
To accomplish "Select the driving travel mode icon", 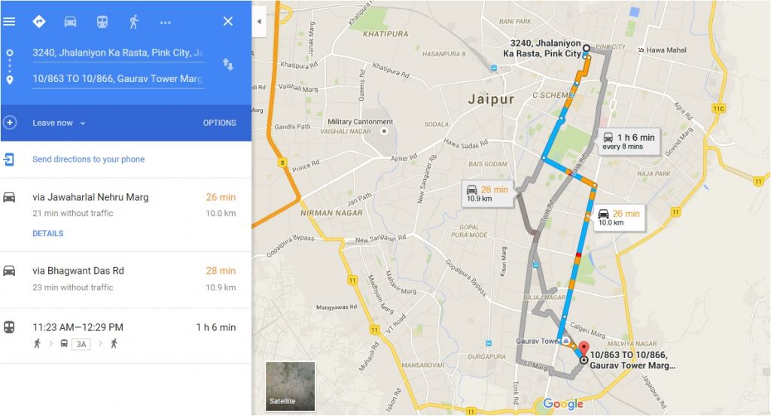I will 70,22.
